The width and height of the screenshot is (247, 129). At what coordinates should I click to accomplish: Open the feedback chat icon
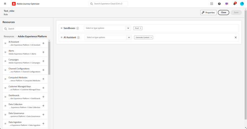click(227, 4)
